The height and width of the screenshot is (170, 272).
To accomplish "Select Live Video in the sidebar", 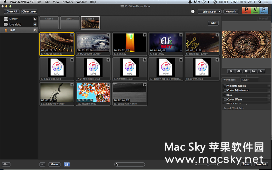I will [x=19, y=24].
